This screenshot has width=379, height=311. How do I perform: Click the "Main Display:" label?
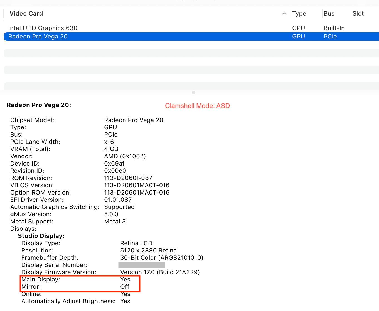[41, 280]
